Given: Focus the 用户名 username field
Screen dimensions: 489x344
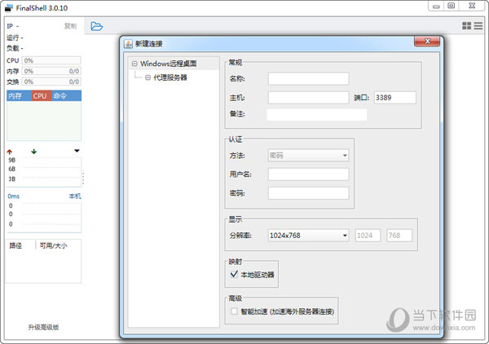Looking at the screenshot, I should click(308, 174).
